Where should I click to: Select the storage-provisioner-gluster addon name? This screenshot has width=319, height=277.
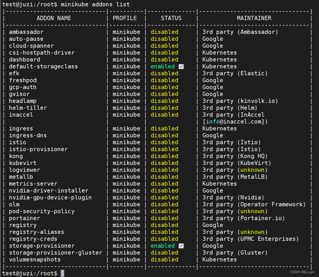point(56,253)
